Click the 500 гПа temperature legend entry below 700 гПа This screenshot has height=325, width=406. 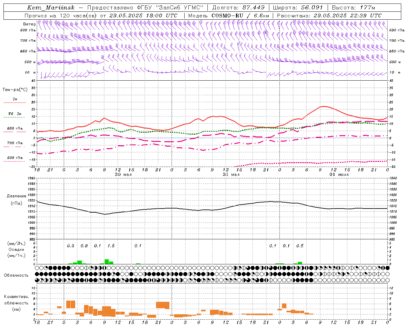tap(15, 158)
